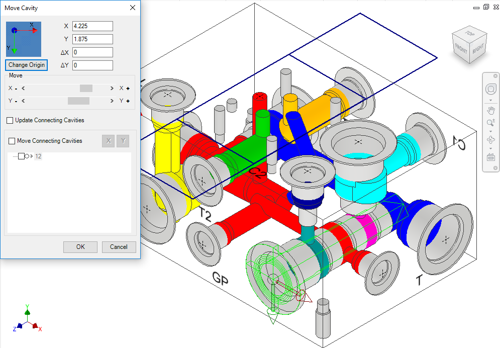The width and height of the screenshot is (500, 348).
Task: Click the X plus move button
Action: (125, 89)
